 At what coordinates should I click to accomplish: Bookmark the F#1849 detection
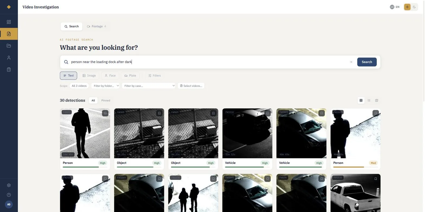pyautogui.click(x=268, y=179)
